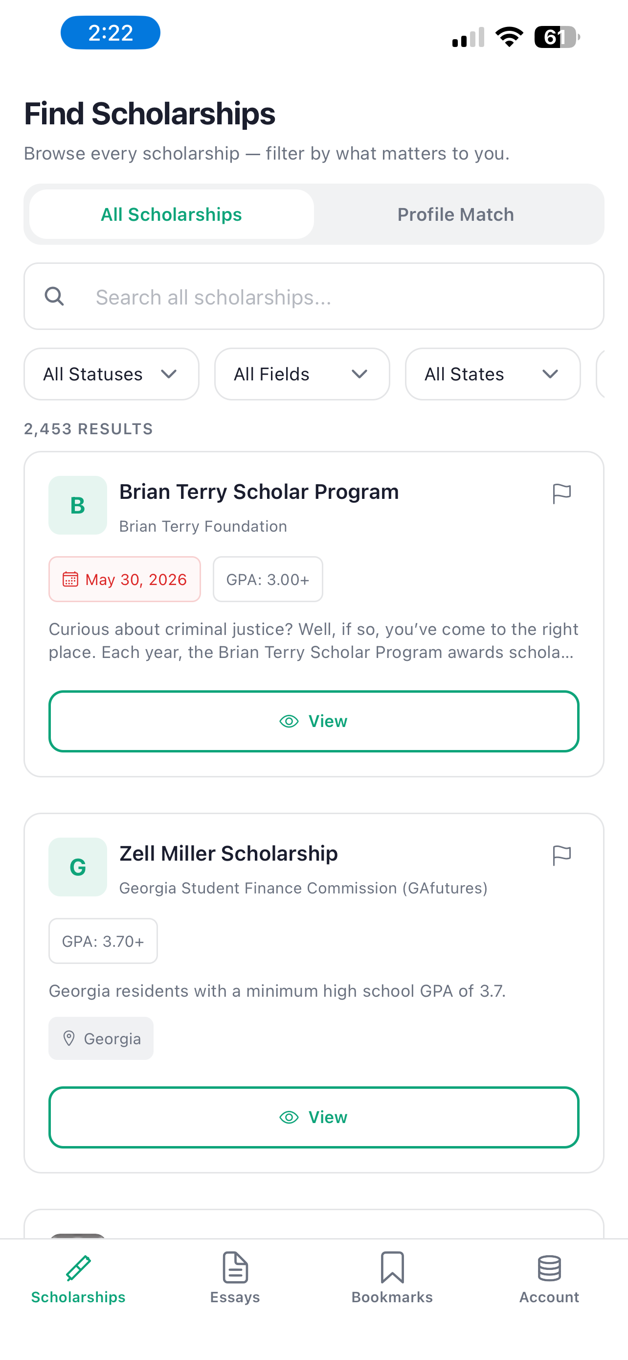This screenshot has width=628, height=1360.
Task: Tap the May 30, 2026 deadline badge
Action: (x=125, y=579)
